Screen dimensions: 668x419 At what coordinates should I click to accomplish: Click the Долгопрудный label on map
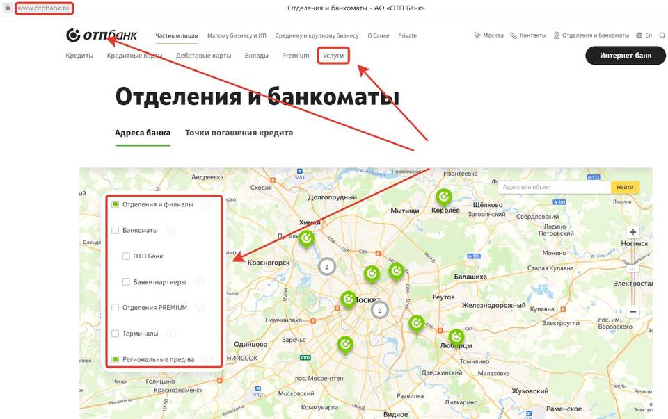[333, 197]
